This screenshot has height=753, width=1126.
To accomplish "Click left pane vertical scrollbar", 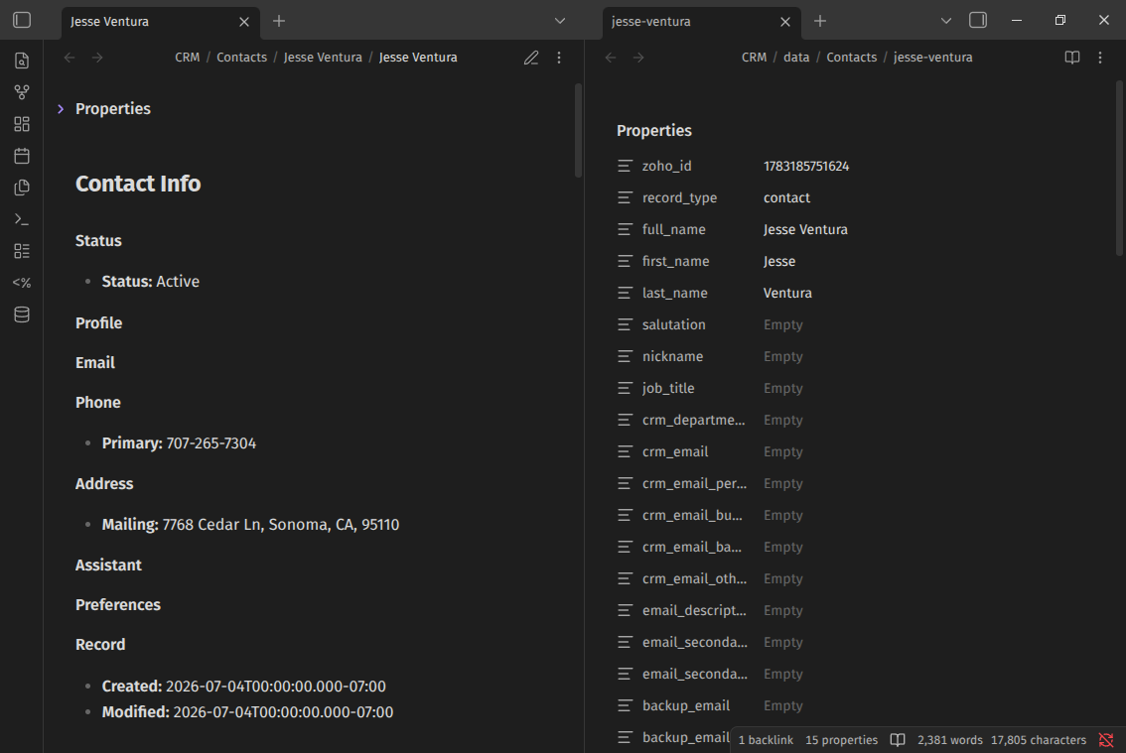I will click(578, 131).
